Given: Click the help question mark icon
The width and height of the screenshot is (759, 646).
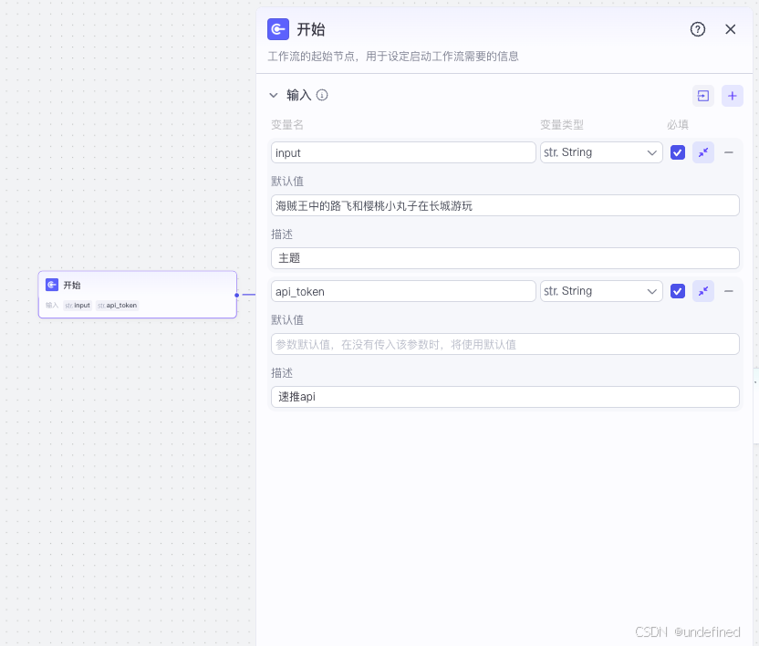Looking at the screenshot, I should pos(697,29).
